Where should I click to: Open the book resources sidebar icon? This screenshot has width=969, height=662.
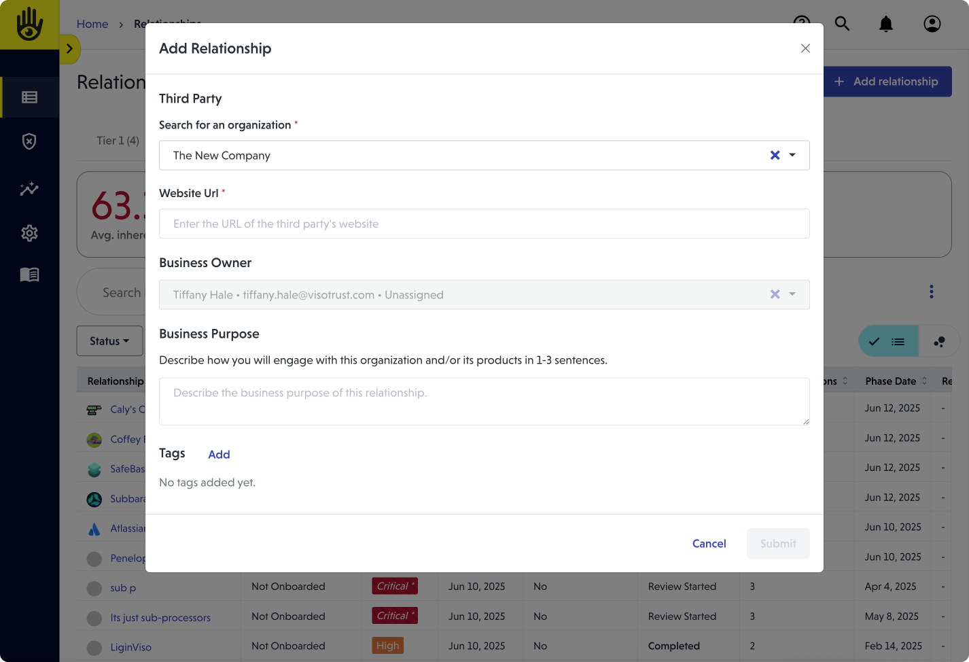tap(29, 275)
